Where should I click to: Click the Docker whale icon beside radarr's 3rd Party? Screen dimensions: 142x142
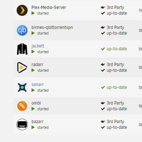103,65
